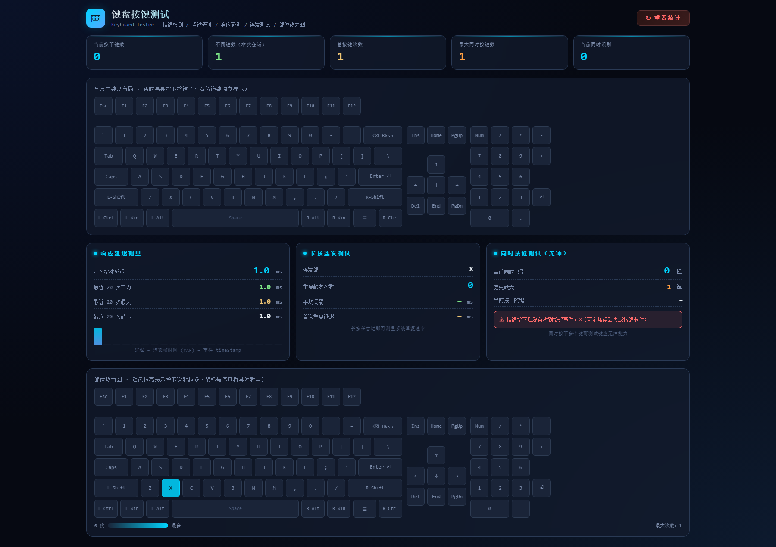
Task: Click Esc key in top keyboard layout
Action: [x=103, y=106]
